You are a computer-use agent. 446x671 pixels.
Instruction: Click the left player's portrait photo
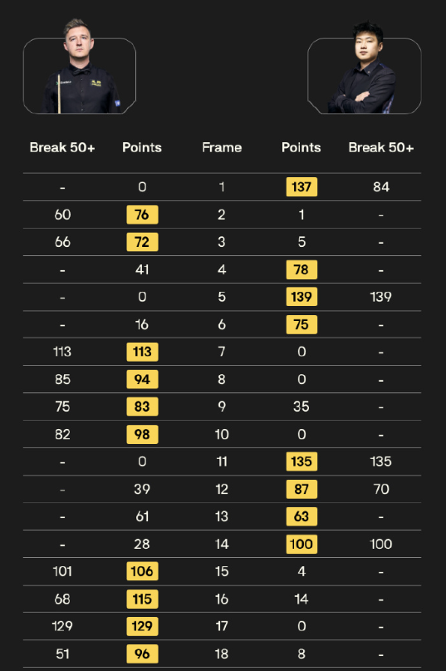pyautogui.click(x=80, y=67)
